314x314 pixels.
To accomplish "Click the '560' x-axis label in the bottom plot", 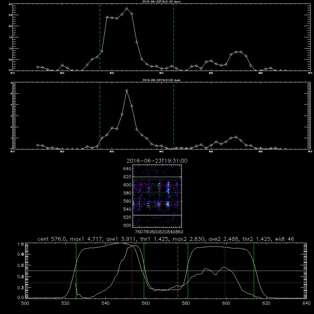I will [x=146, y=303].
